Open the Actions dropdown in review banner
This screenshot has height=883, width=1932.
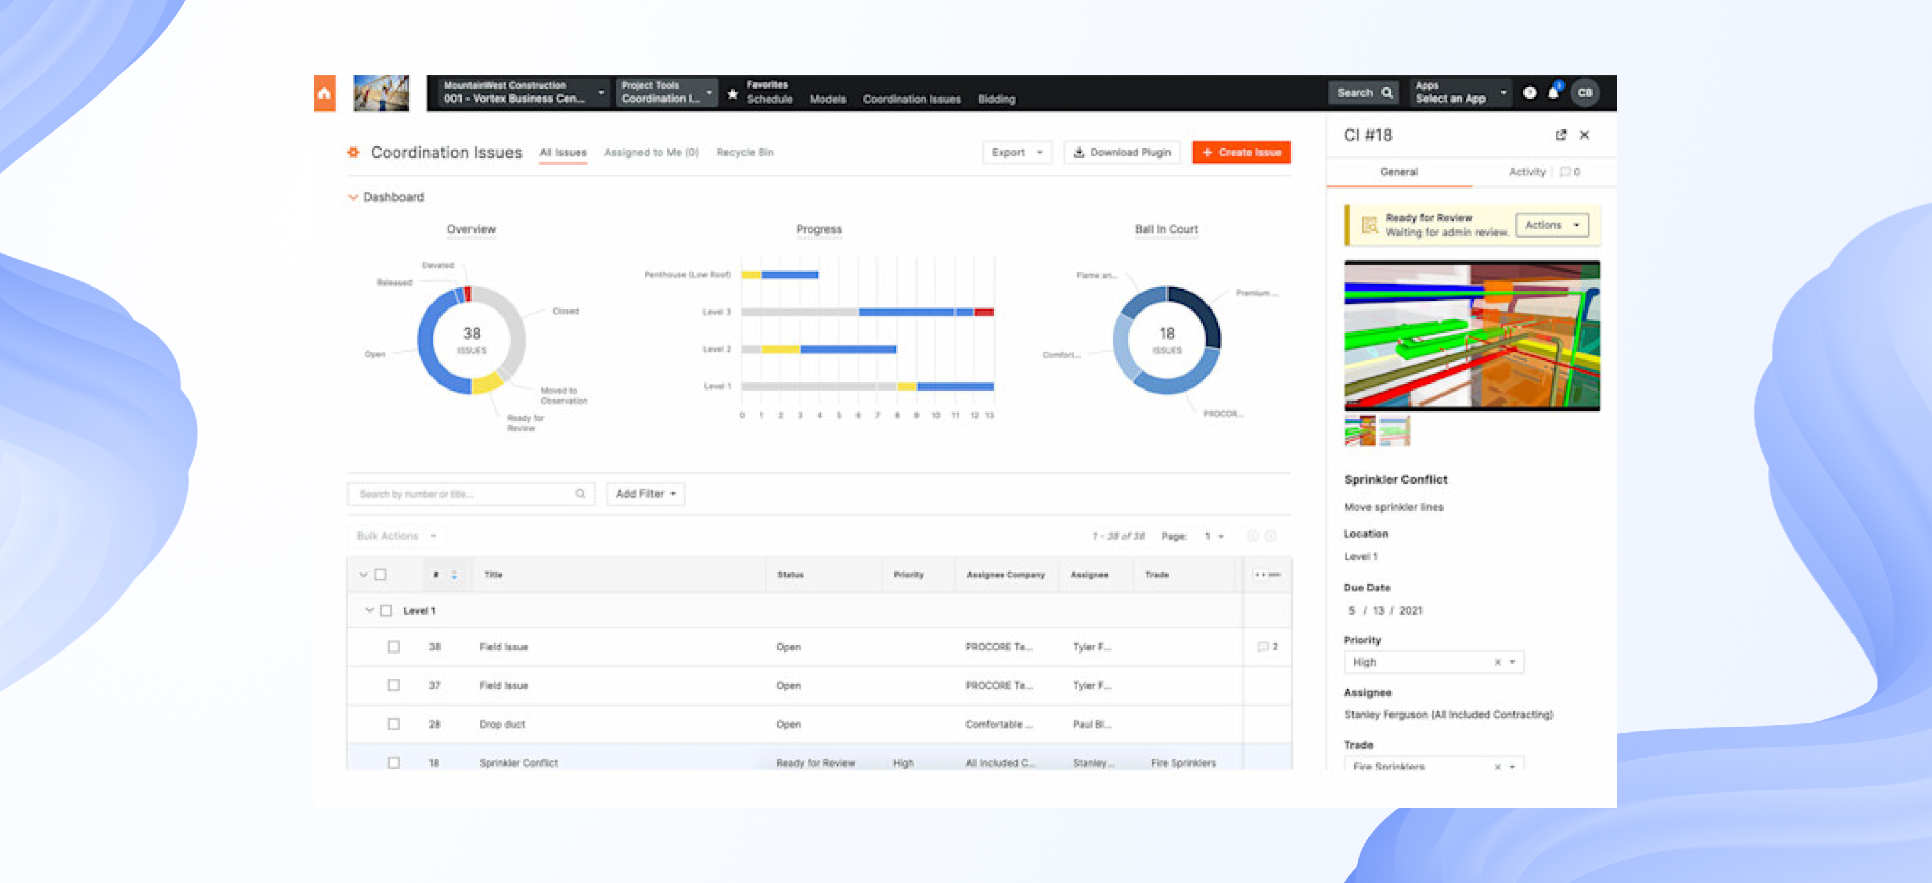1552,225
